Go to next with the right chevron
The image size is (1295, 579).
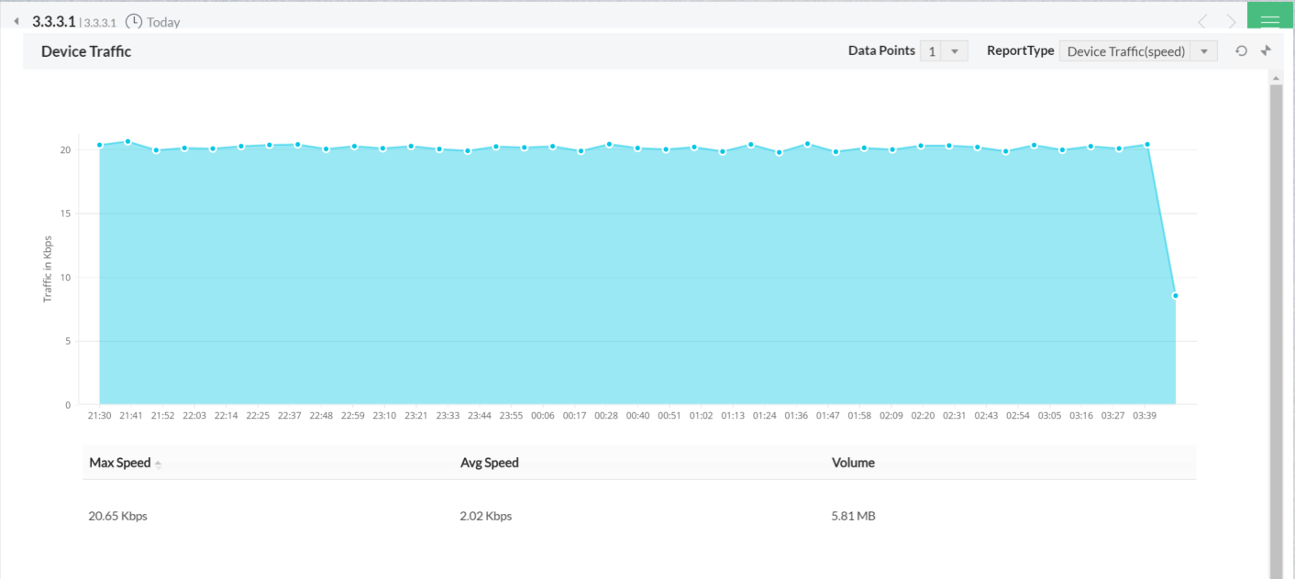tap(1231, 21)
